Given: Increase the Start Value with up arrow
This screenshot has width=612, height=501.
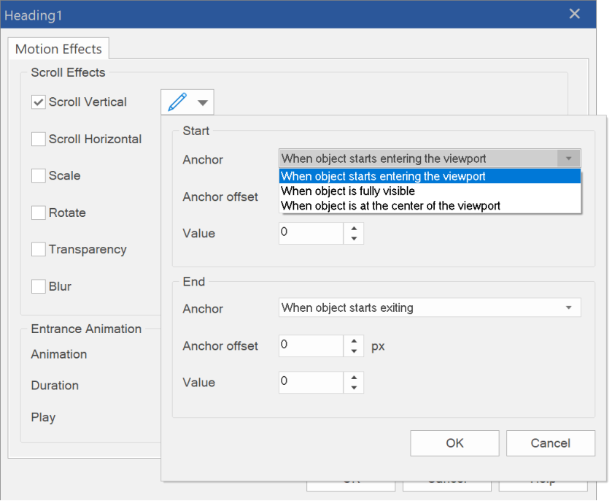Looking at the screenshot, I should pyautogui.click(x=354, y=229).
